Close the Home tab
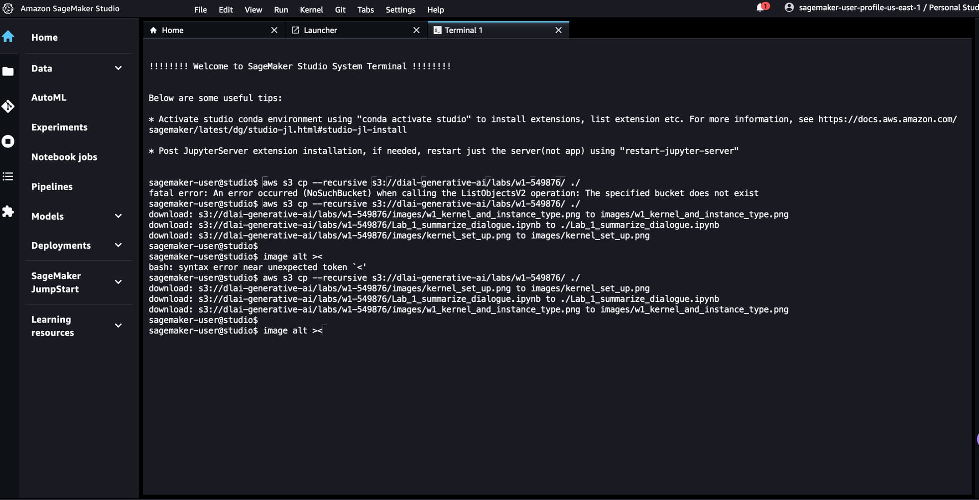979x500 pixels. 274,30
